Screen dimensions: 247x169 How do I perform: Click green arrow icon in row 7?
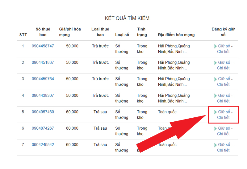(x=215, y=145)
